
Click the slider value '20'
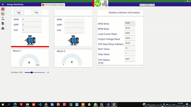point(48,72)
